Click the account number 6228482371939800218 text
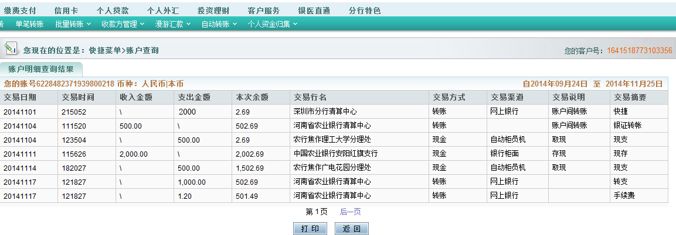 click(x=75, y=84)
